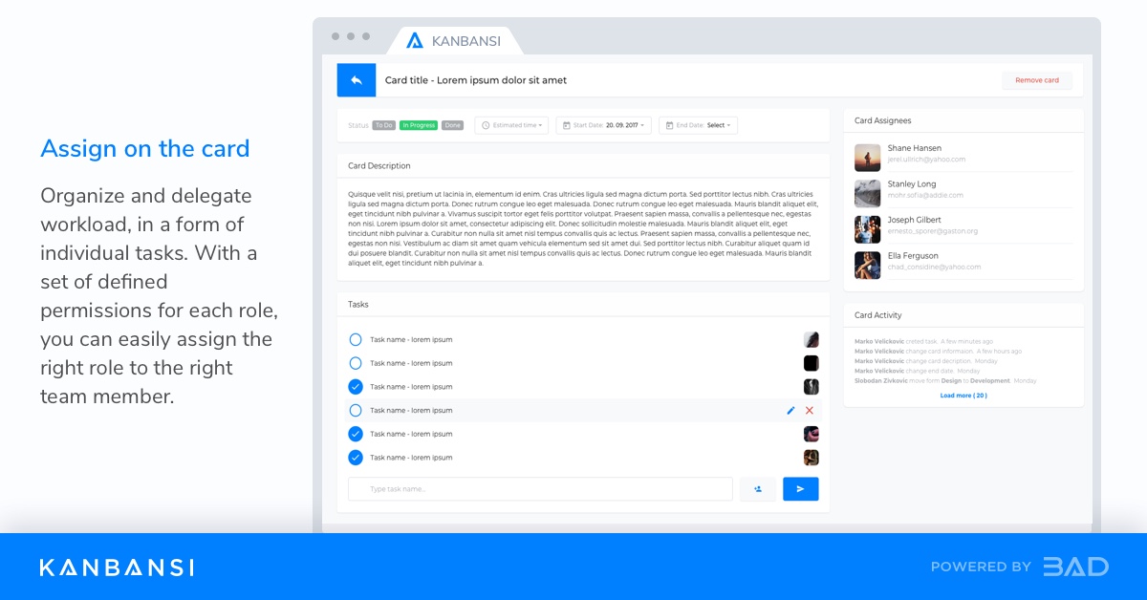Screen dimensions: 1147x600
Task: Check the circle of the second task in the list
Action: 356,363
